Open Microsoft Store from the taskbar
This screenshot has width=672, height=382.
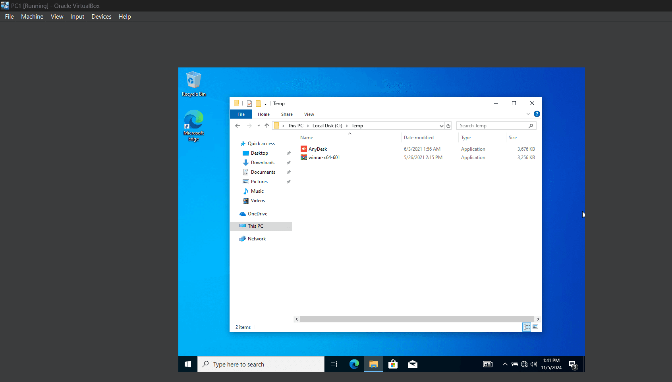393,364
